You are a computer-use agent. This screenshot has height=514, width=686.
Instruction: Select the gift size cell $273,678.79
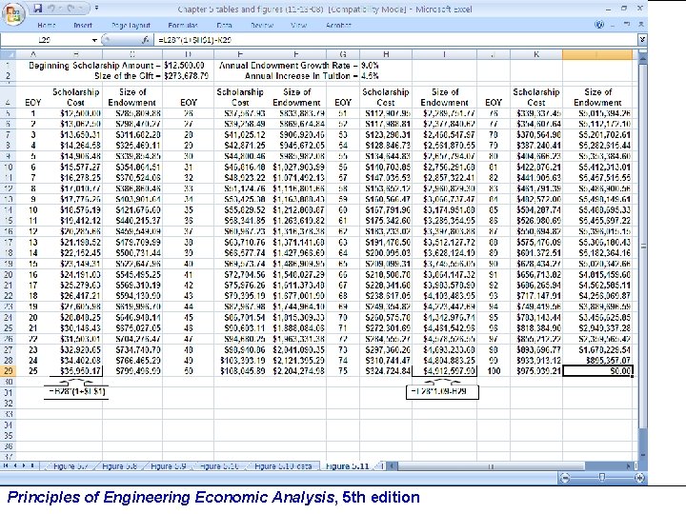click(188, 76)
